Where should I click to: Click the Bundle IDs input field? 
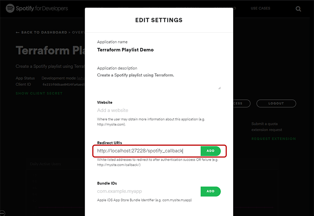pos(148,191)
